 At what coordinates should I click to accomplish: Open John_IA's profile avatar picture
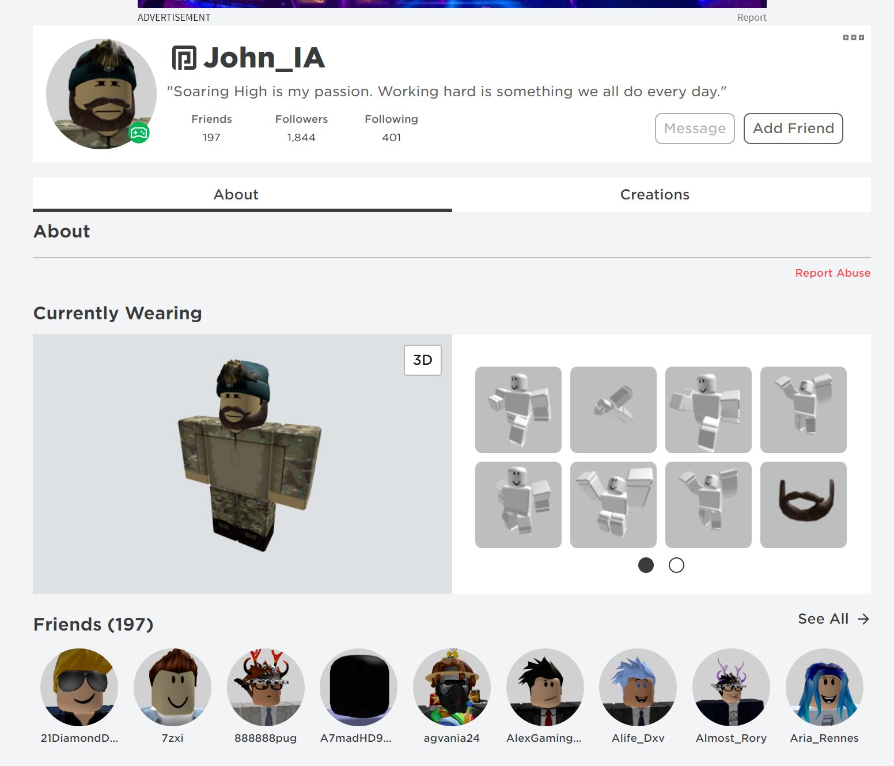pyautogui.click(x=101, y=94)
